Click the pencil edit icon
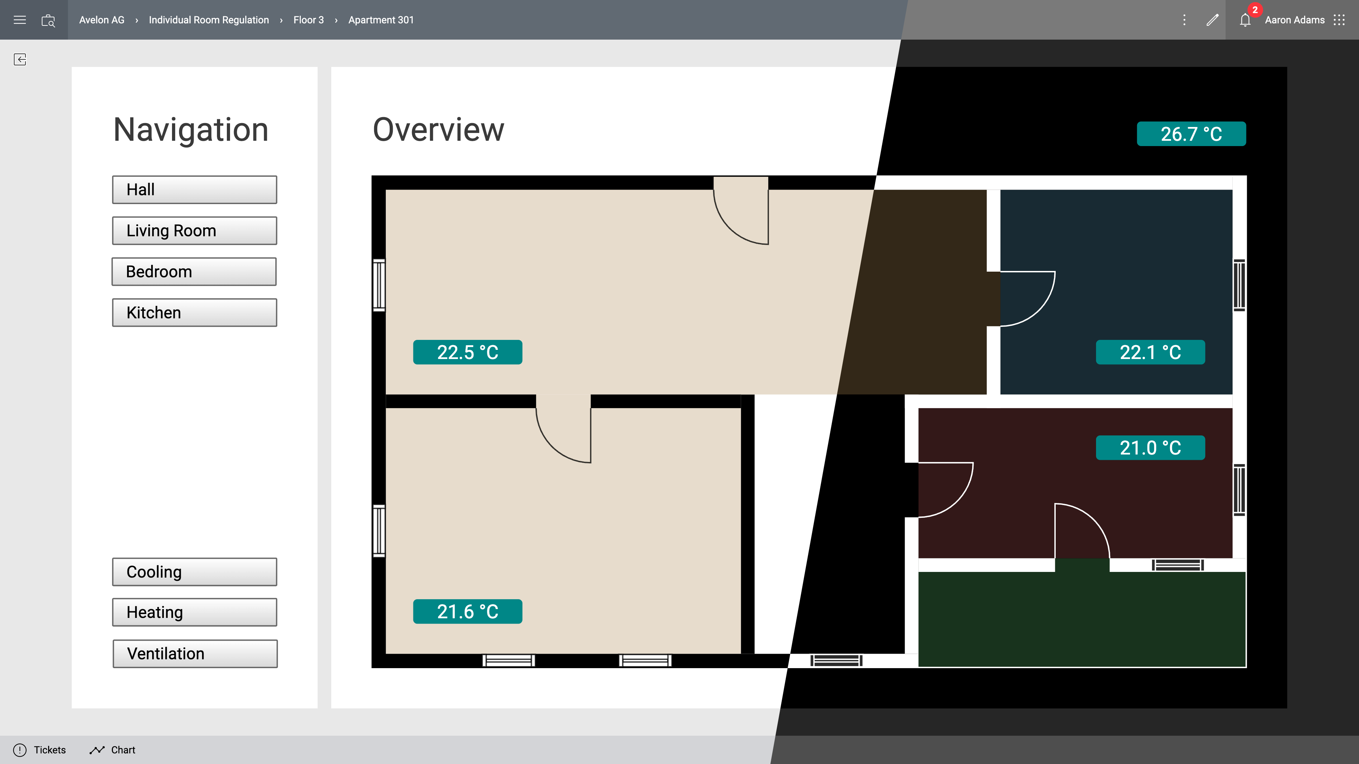This screenshot has height=764, width=1359. (x=1212, y=20)
